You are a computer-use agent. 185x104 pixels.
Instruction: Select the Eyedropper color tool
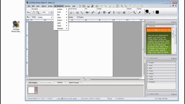[139, 12]
